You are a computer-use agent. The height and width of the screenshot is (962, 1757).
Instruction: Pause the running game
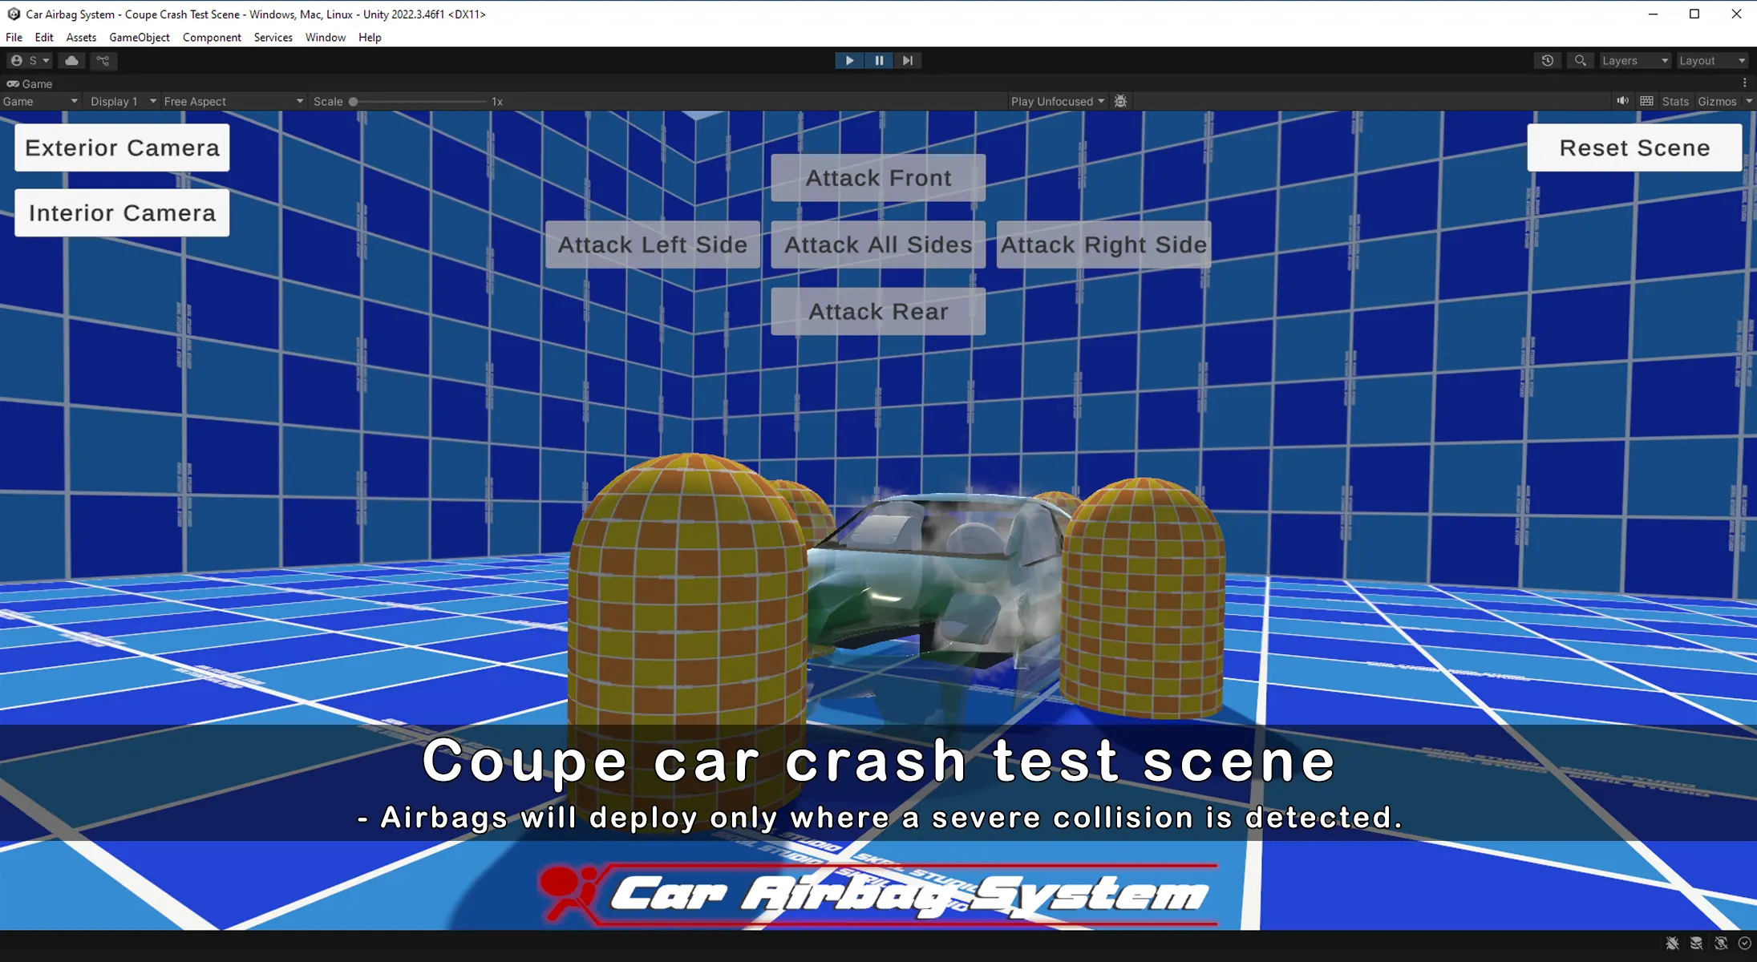point(879,61)
